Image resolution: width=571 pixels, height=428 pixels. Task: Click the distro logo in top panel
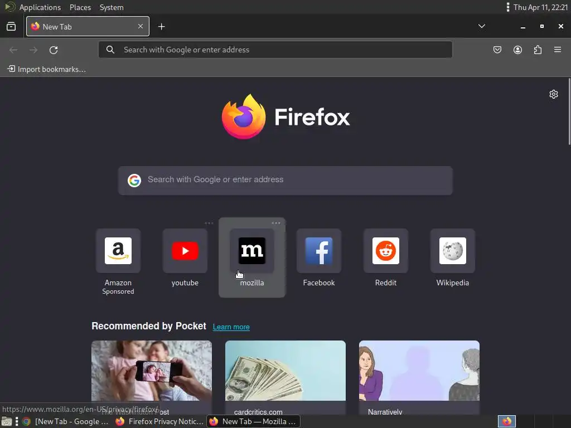pyautogui.click(x=10, y=7)
